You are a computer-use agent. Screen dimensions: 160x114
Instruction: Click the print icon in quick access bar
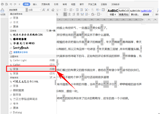click(2, 4)
